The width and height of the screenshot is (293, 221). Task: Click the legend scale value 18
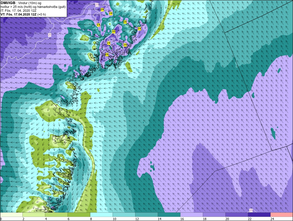tap(205, 219)
